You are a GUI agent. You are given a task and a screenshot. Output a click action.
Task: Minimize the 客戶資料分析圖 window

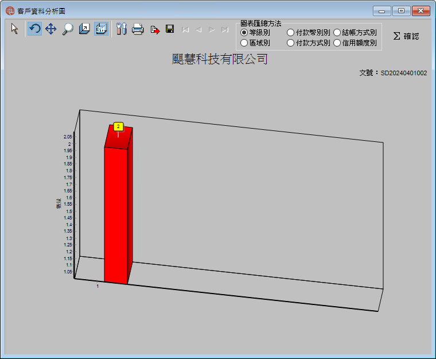tap(381, 11)
